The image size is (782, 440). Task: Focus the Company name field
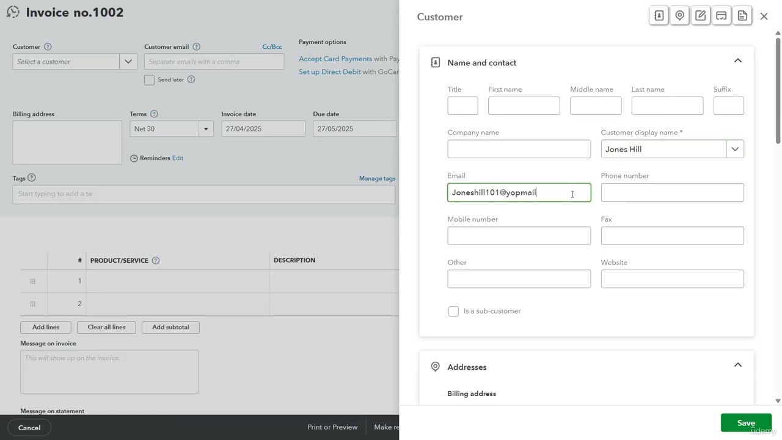[519, 149]
